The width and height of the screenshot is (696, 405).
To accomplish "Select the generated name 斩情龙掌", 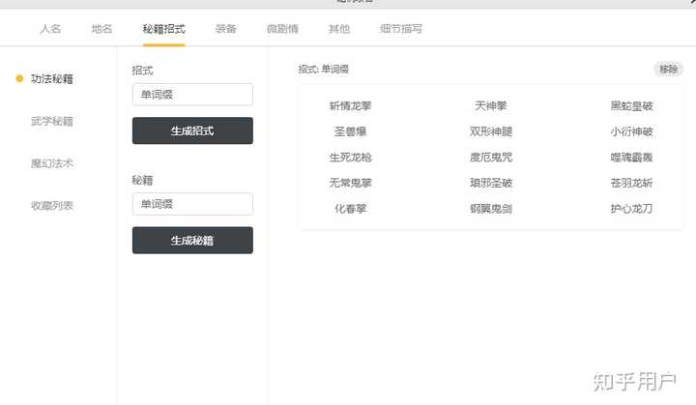I will coord(350,105).
